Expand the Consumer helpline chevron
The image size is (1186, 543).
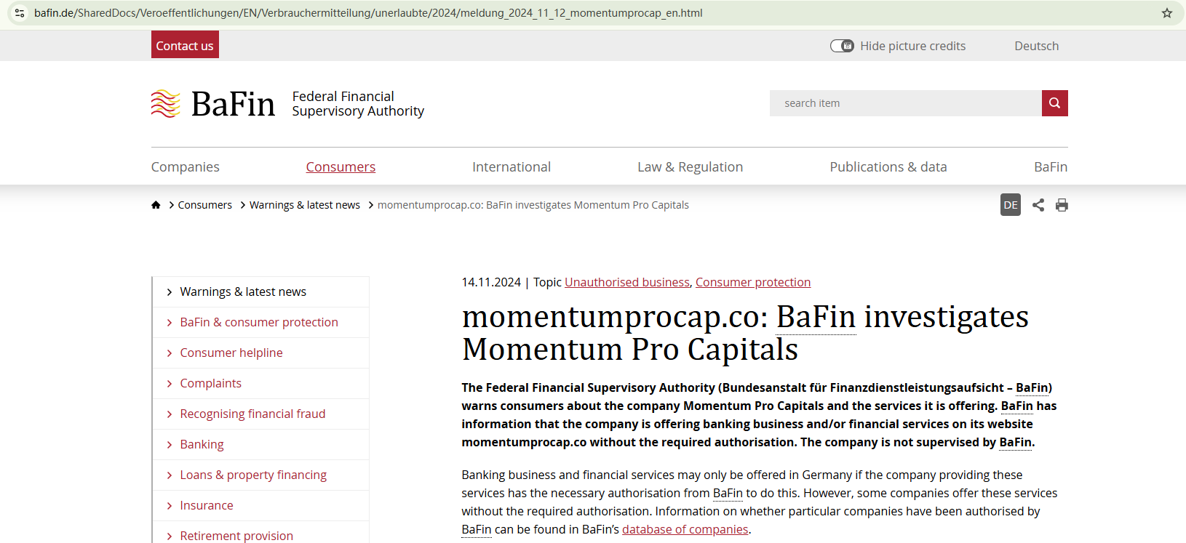click(170, 353)
